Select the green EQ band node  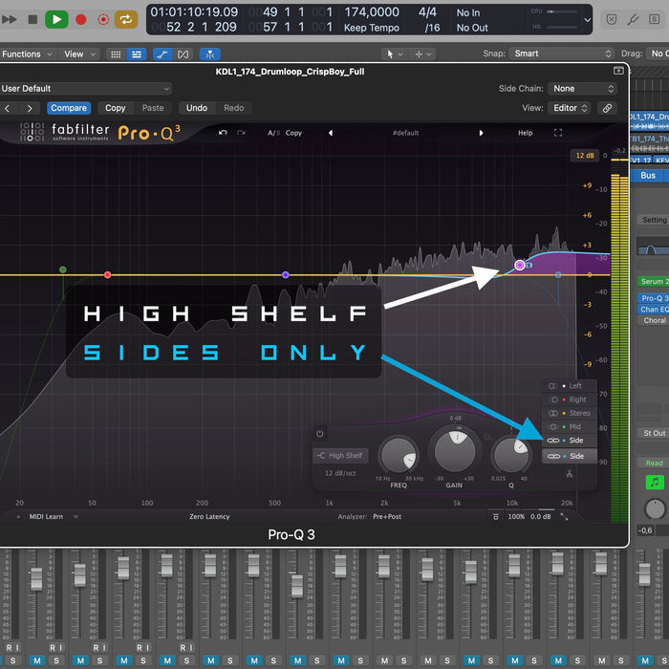click(x=63, y=270)
